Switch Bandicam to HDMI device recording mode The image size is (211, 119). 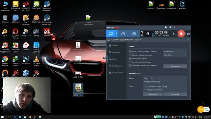pyautogui.click(x=134, y=34)
